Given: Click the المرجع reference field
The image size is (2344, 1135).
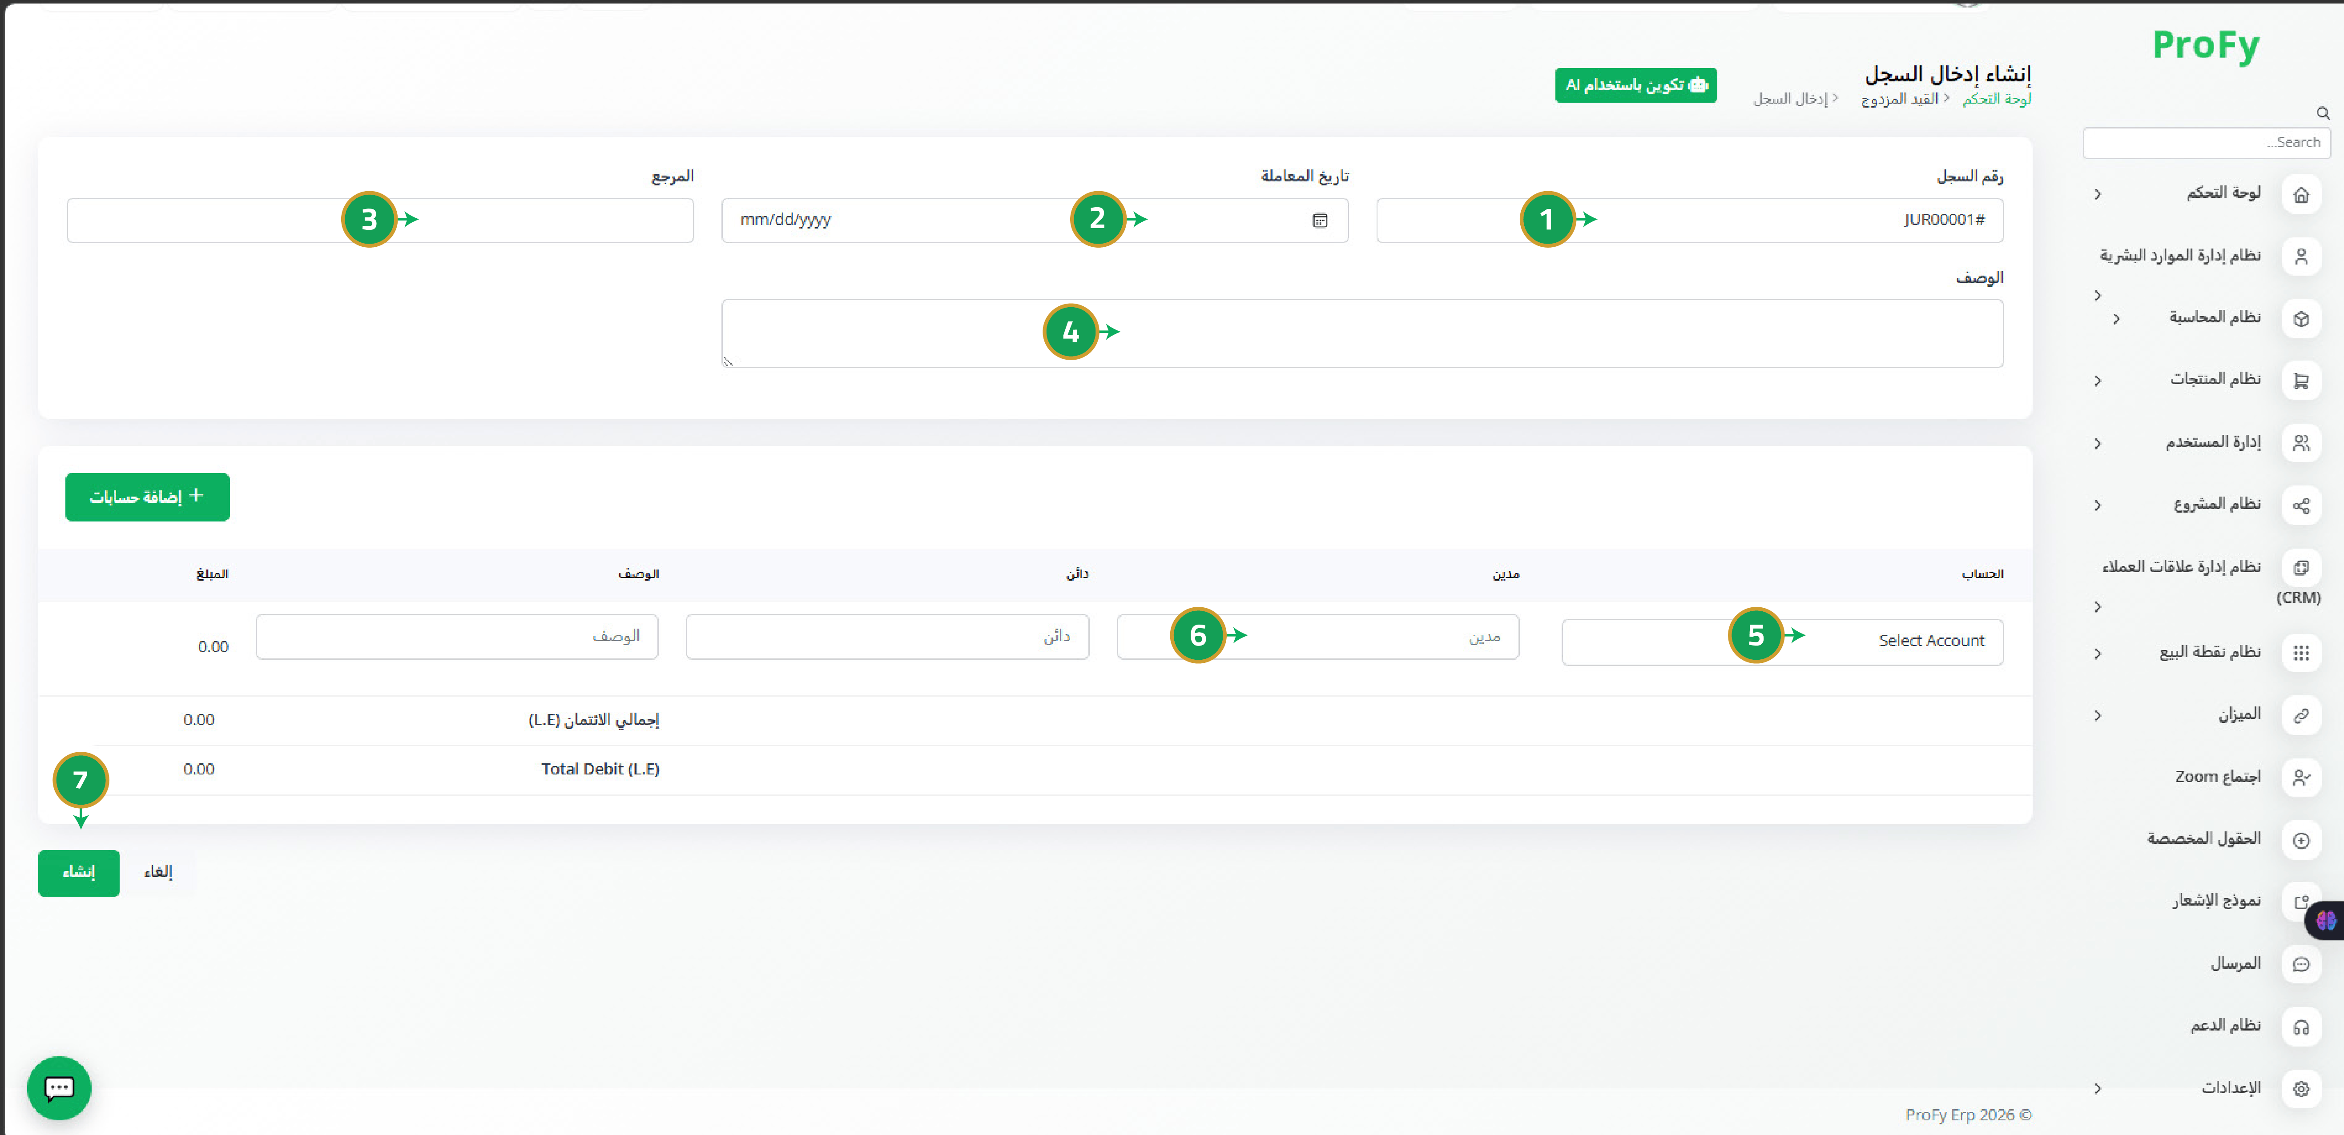Looking at the screenshot, I should click(380, 220).
